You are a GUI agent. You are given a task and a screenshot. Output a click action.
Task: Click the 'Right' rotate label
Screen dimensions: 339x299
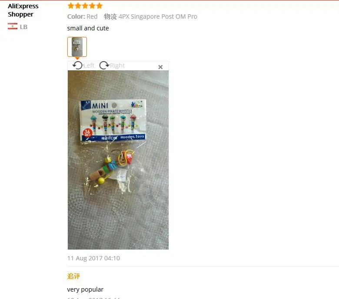[x=117, y=66]
